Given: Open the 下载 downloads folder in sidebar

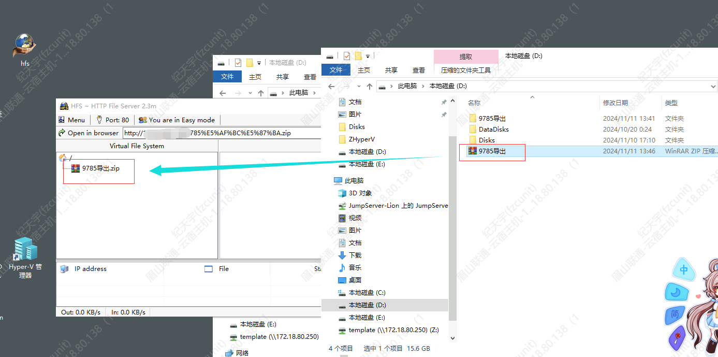Looking at the screenshot, I should pyautogui.click(x=342, y=255).
